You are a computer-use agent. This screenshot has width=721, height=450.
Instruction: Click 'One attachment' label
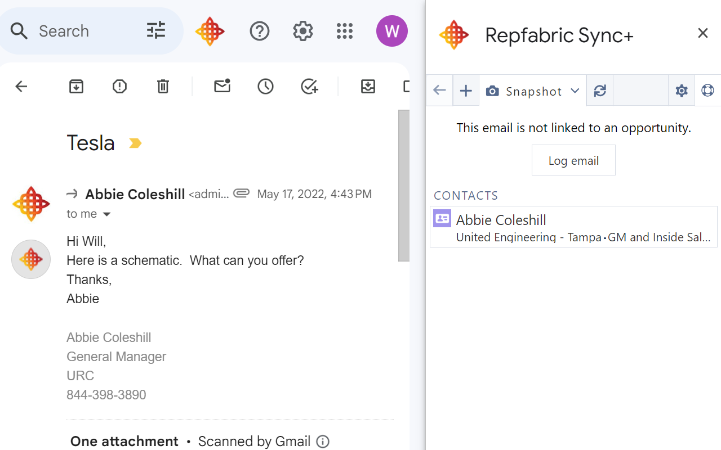click(124, 442)
